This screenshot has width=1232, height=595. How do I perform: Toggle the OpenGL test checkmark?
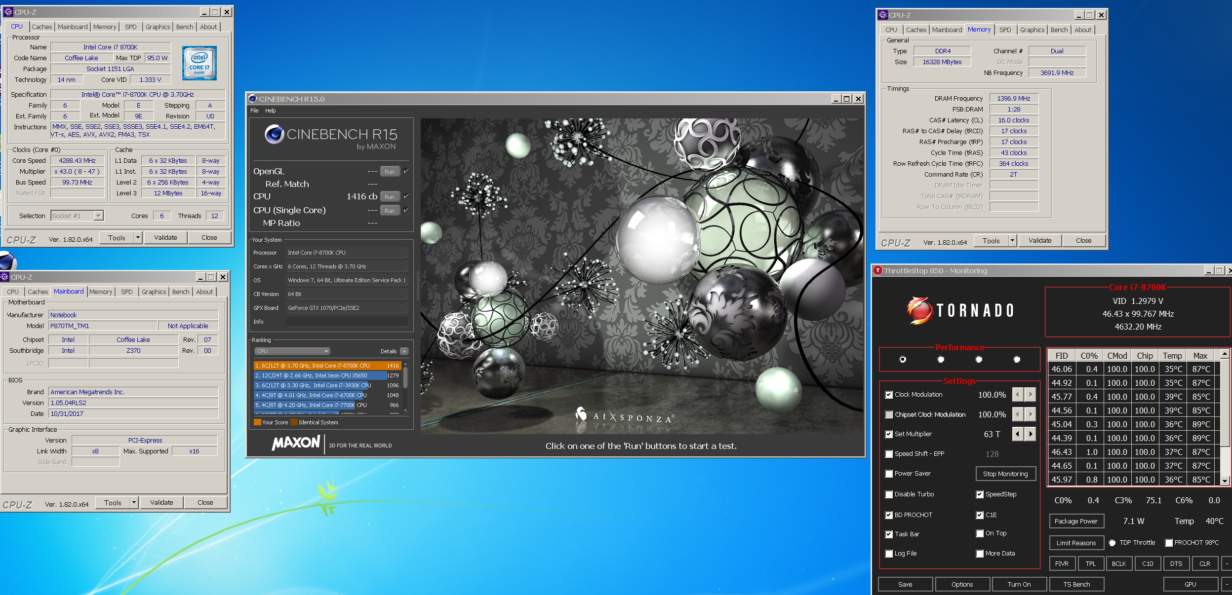[406, 171]
